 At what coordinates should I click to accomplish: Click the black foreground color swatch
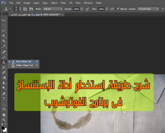pyautogui.click(x=3, y=128)
